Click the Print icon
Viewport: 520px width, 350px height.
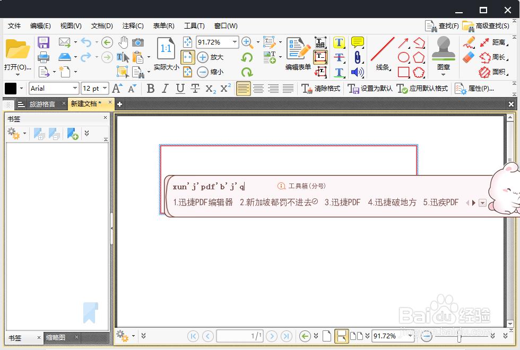[x=44, y=57]
